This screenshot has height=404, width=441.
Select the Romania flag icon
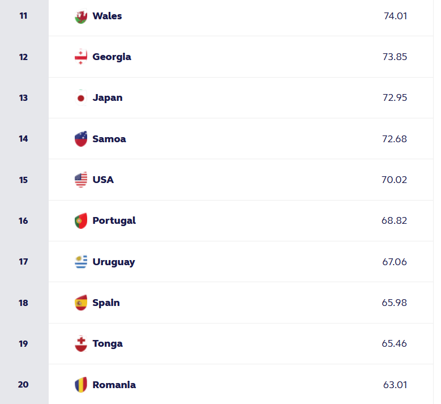[81, 385]
